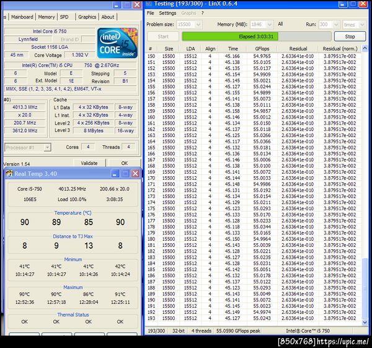Select result row 170 in LinX
This screenshot has height=348, width=372.
tap(254, 178)
